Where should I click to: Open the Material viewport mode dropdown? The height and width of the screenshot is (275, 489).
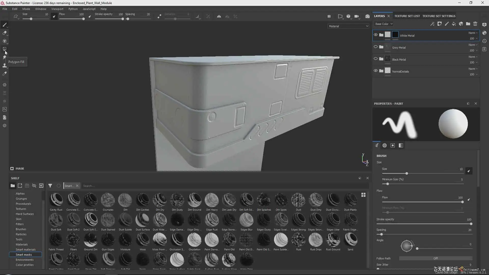348,26
